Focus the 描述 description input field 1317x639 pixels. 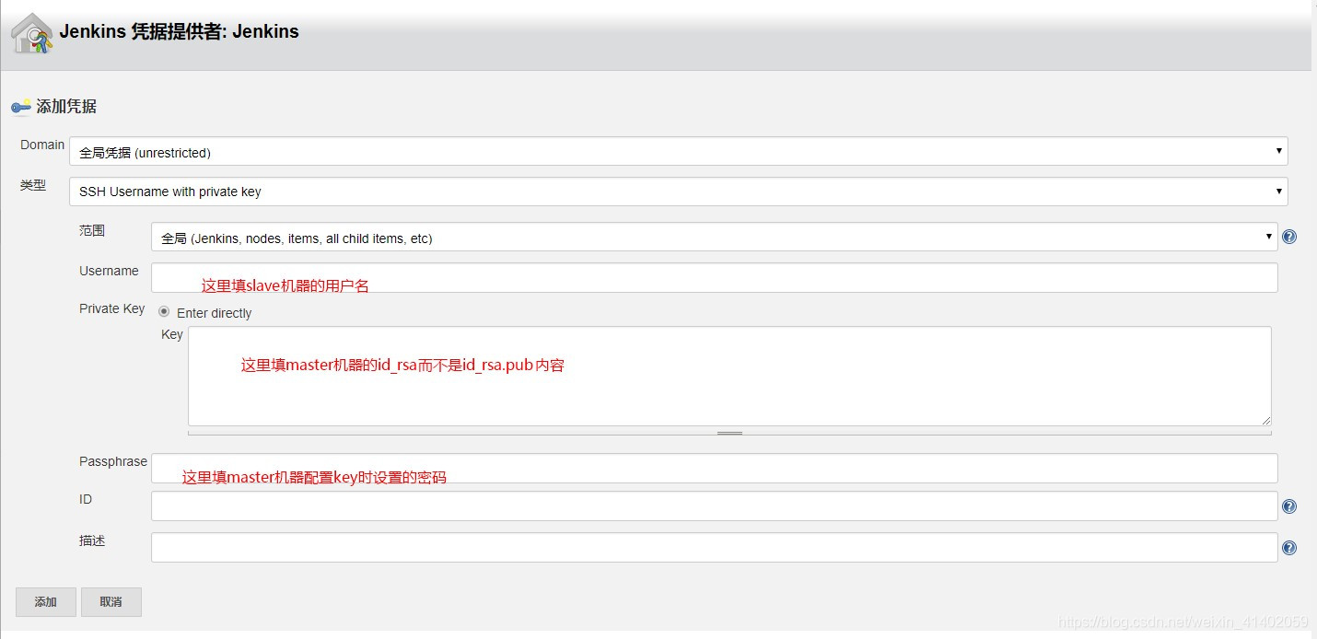coord(715,547)
